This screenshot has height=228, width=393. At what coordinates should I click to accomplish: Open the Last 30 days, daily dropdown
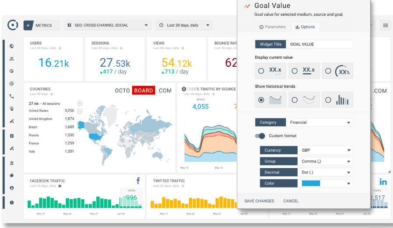pos(184,25)
